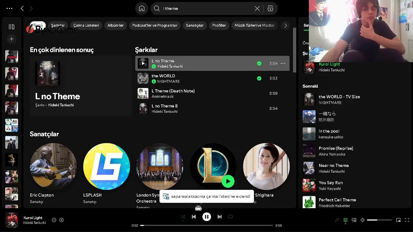Open the first sidebar playlist thumbnail

tap(12, 56)
